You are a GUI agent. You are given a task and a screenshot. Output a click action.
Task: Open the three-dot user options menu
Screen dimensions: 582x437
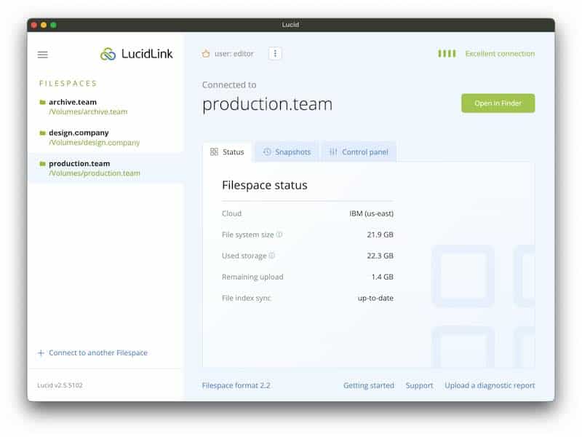(275, 54)
